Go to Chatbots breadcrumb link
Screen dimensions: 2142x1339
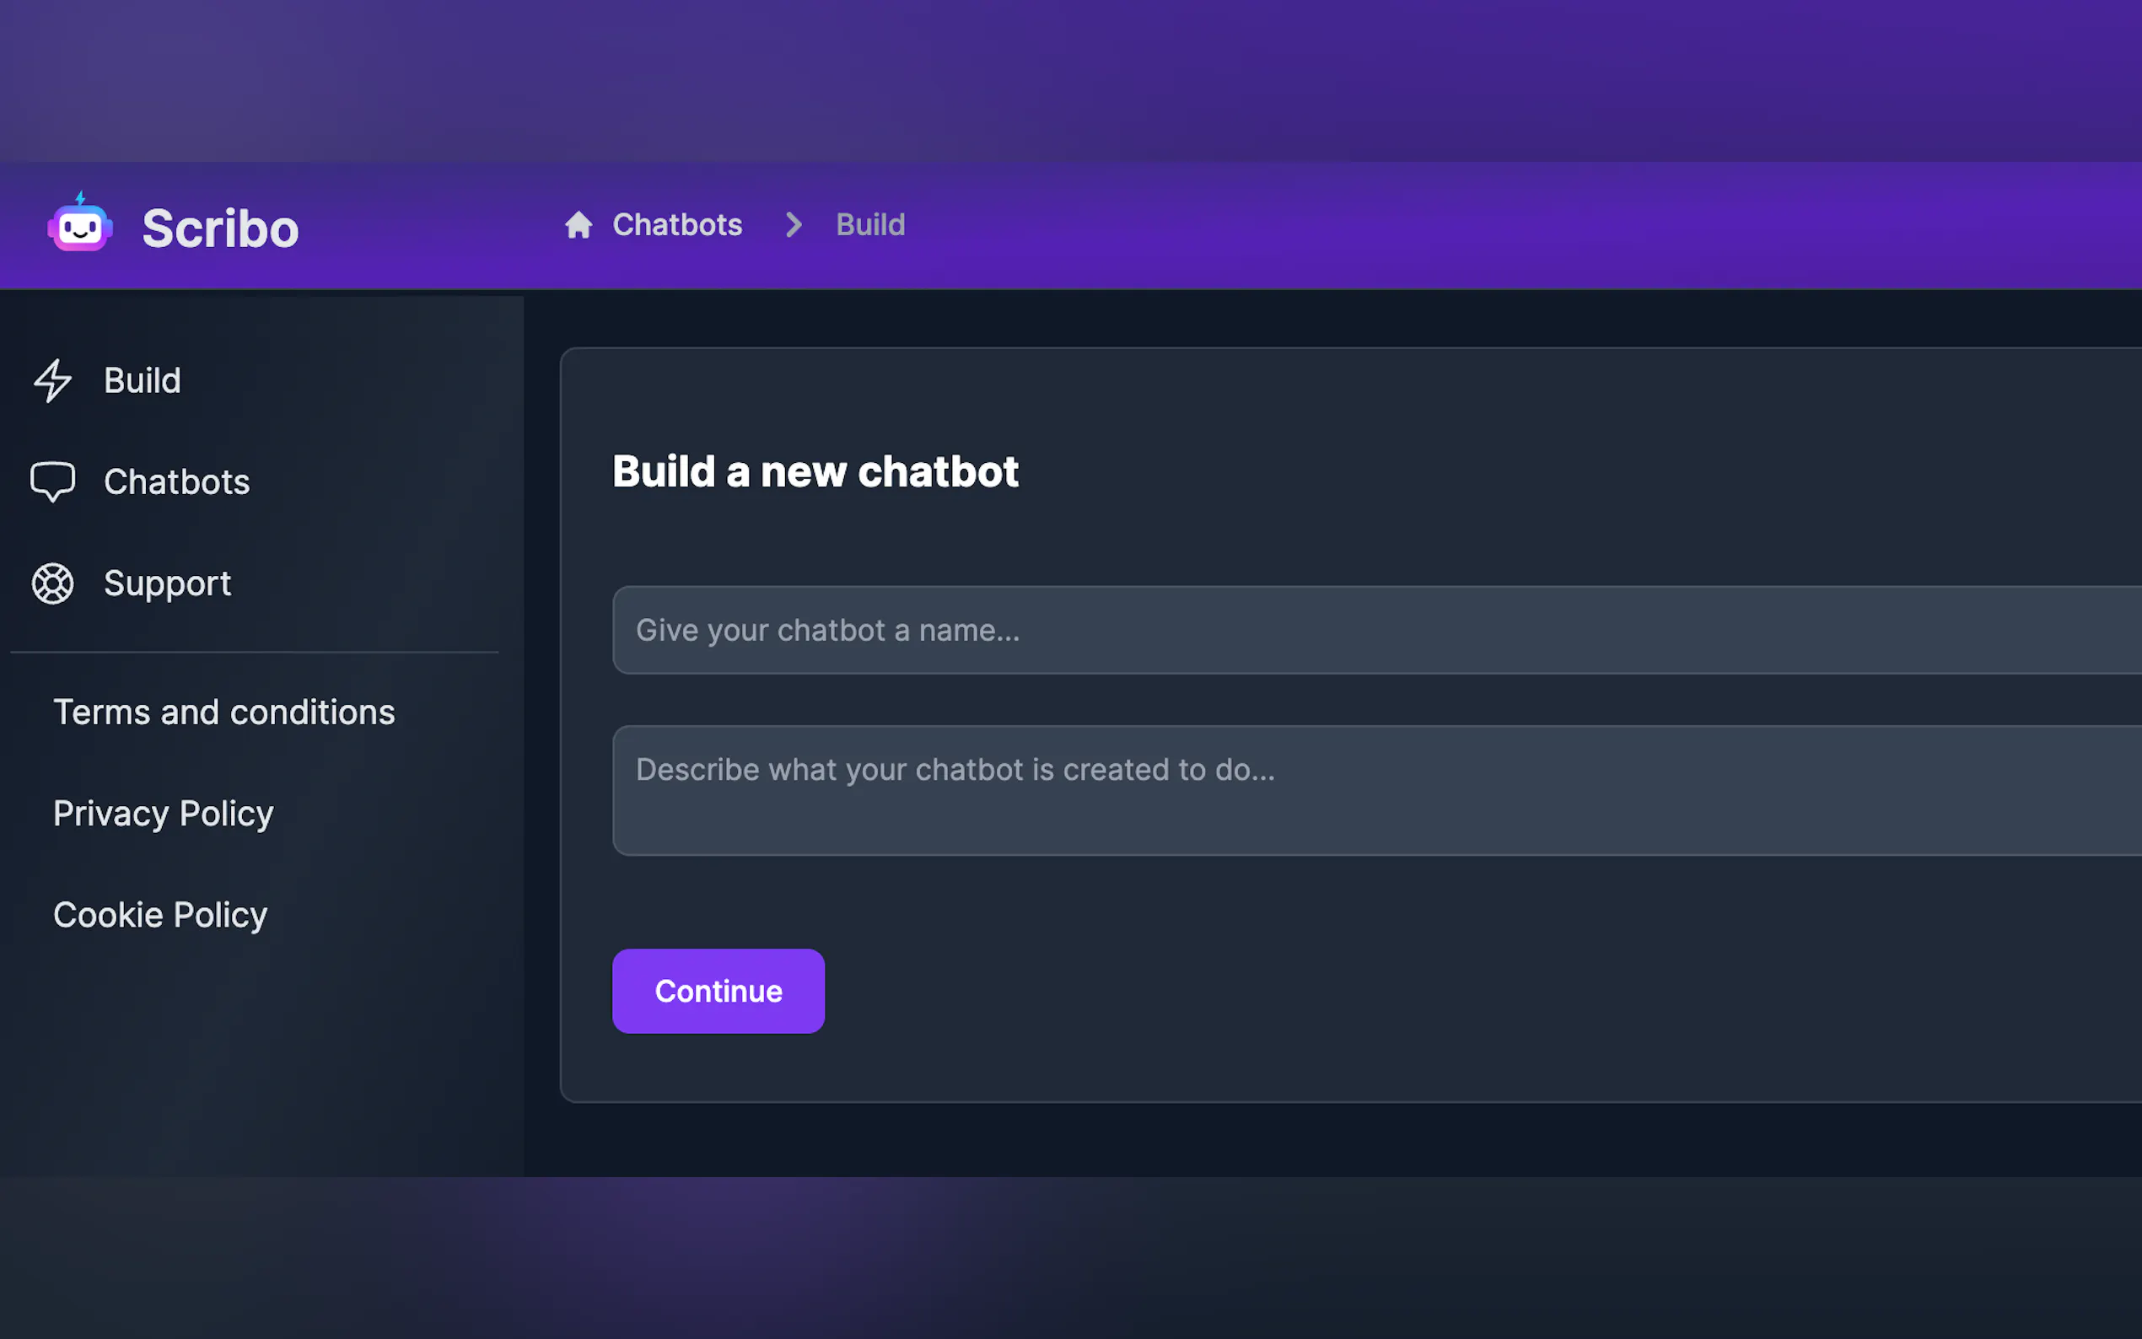coord(676,225)
